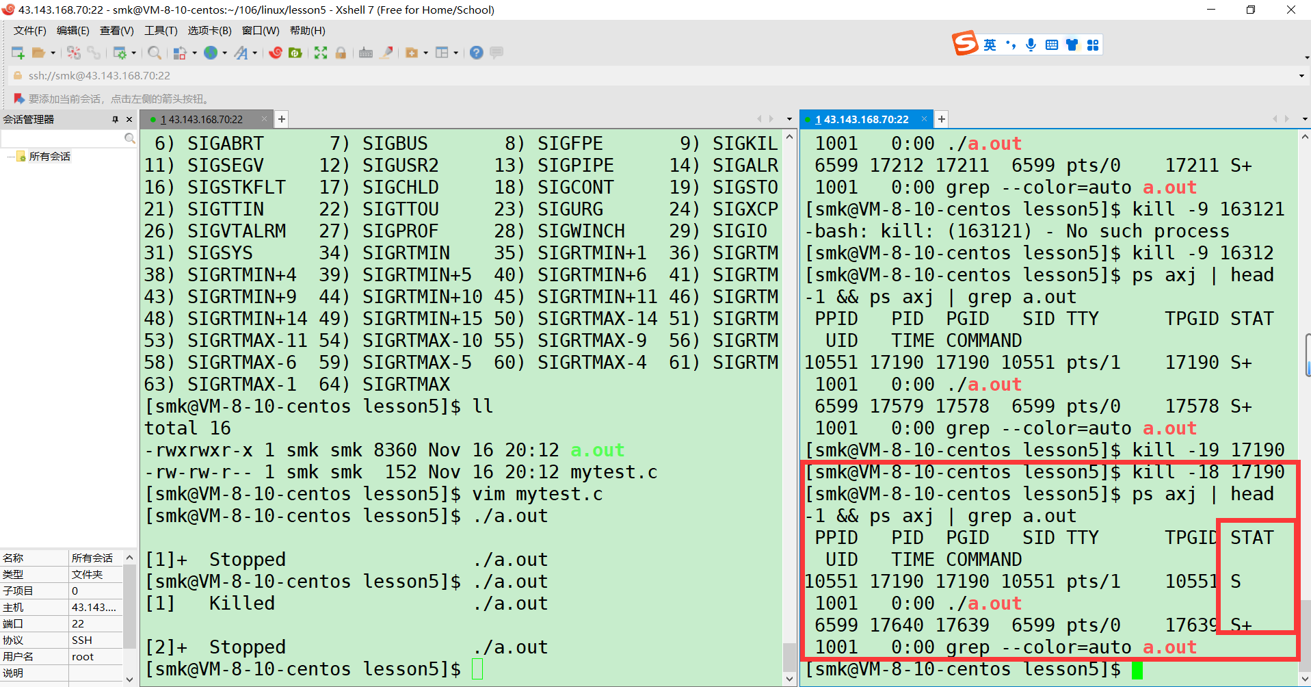Click the Reconnect toolbar icon

tap(74, 53)
